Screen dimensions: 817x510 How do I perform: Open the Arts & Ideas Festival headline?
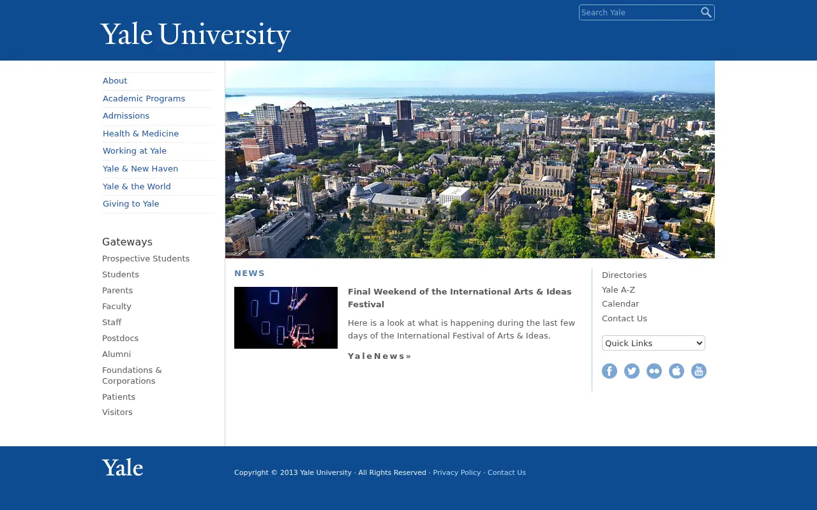pyautogui.click(x=460, y=298)
